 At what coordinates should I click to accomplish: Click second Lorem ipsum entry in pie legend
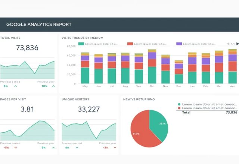(209, 108)
